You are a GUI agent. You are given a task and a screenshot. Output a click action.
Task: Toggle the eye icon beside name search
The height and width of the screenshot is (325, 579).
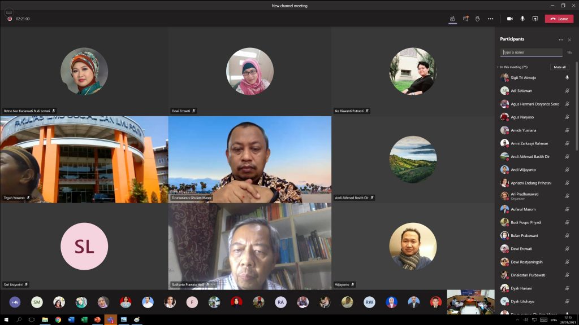[569, 52]
